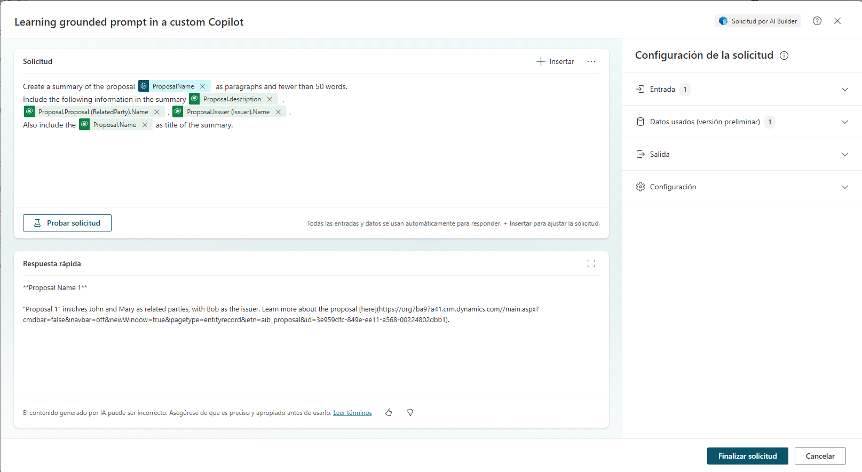Click the Proposal.description Dataverse icon
This screenshot has width=862, height=472.
click(194, 99)
